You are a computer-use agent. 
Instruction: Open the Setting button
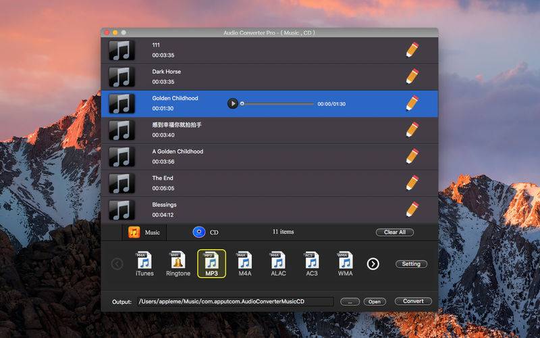click(411, 264)
